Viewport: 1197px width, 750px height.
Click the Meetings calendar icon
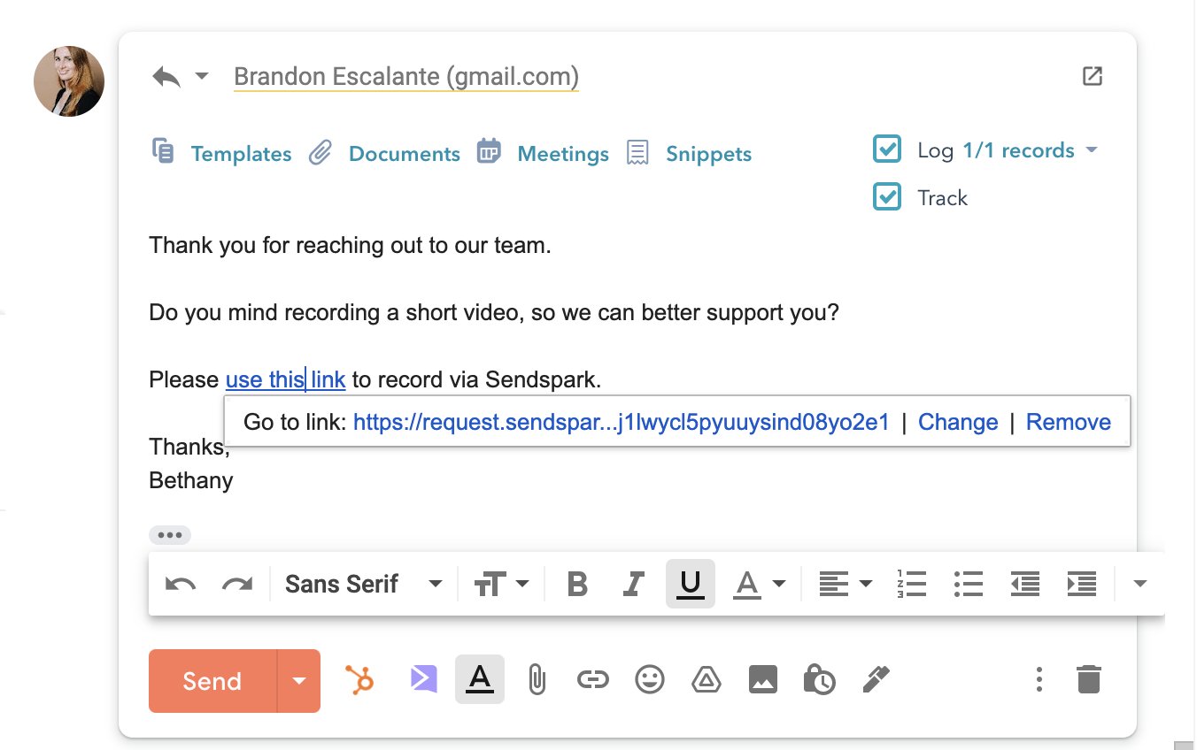[x=489, y=151]
